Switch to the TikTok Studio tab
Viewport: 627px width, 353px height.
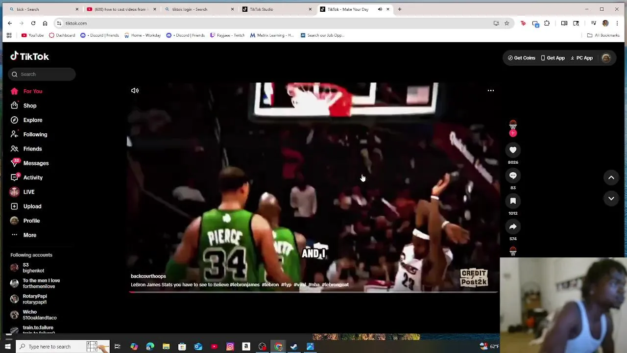coord(277,9)
